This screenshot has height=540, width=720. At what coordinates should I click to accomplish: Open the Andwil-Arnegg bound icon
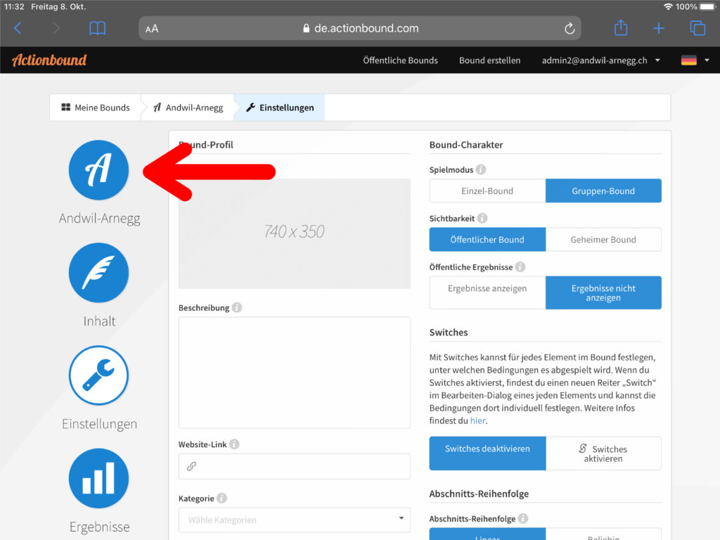click(98, 170)
